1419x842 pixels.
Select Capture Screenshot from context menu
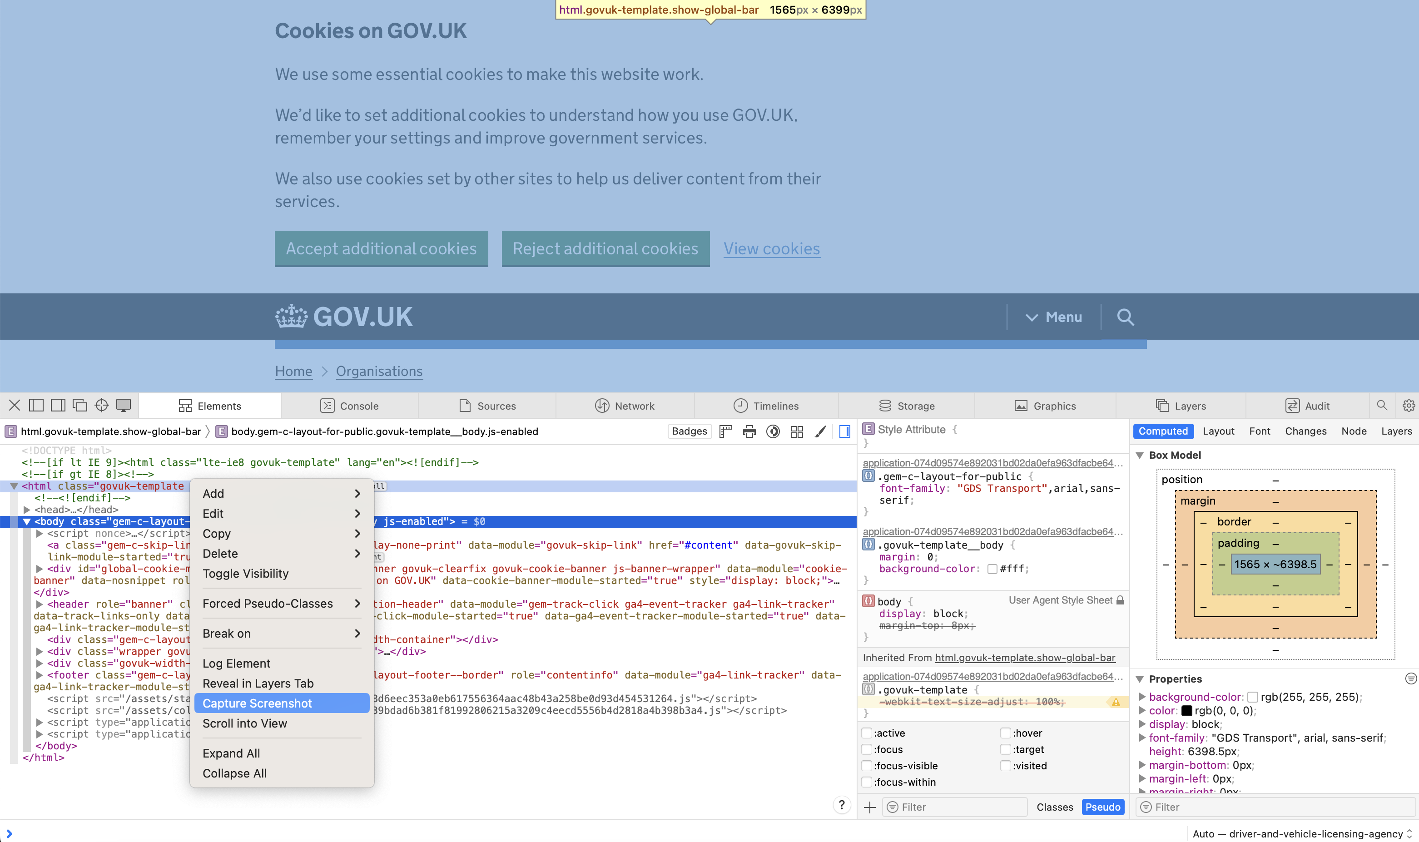(x=282, y=703)
